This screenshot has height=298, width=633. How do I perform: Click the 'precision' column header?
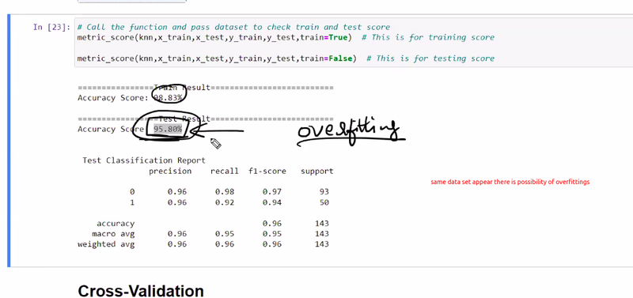point(170,172)
